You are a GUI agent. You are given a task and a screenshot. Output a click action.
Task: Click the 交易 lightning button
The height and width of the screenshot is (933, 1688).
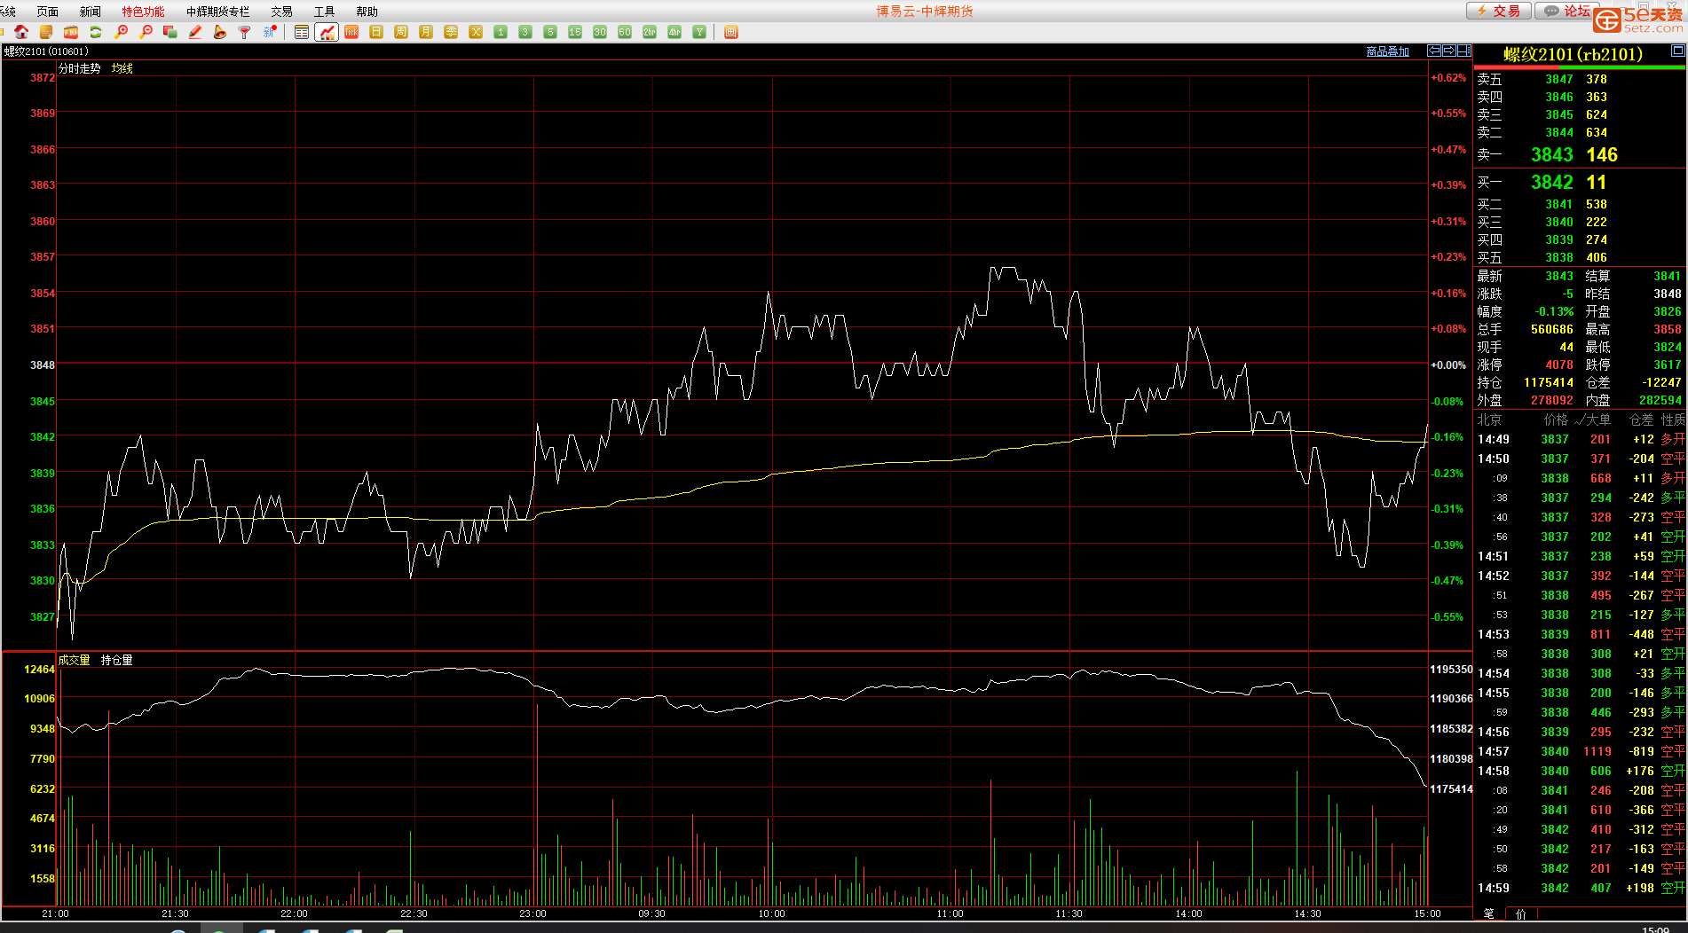pos(1498,11)
